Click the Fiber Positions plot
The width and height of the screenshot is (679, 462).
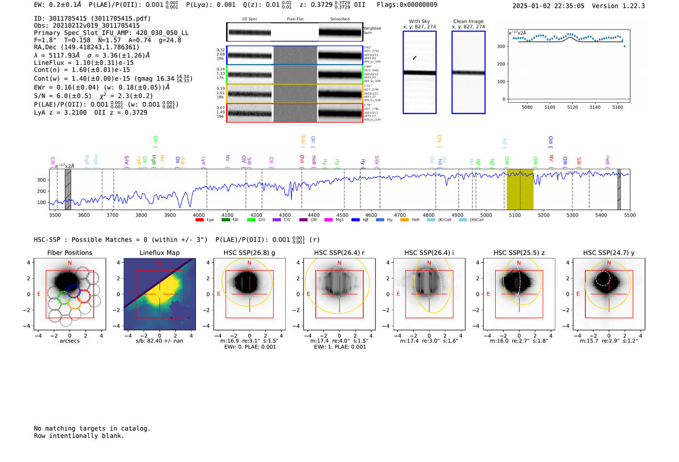(70, 294)
